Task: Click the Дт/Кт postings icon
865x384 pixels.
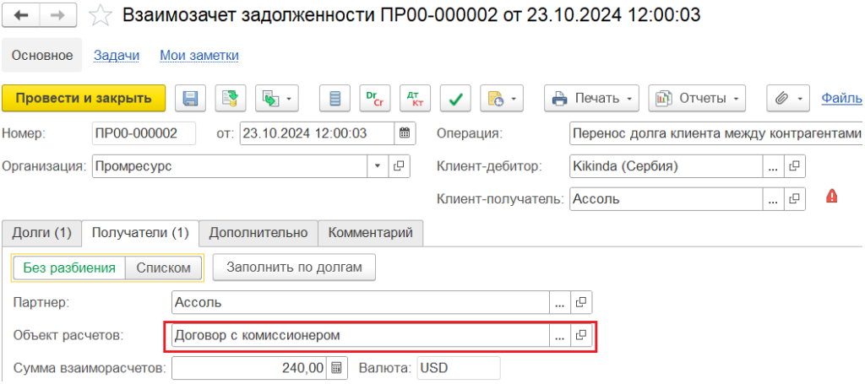Action: pyautogui.click(x=414, y=99)
